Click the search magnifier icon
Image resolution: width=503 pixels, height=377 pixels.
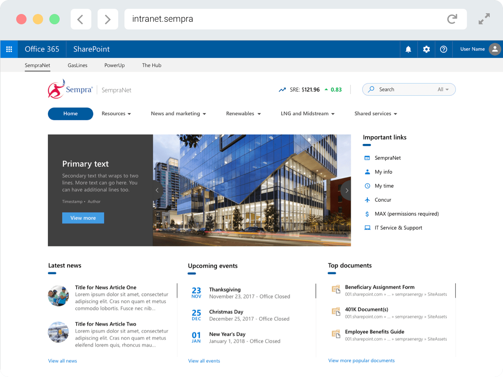click(x=371, y=89)
